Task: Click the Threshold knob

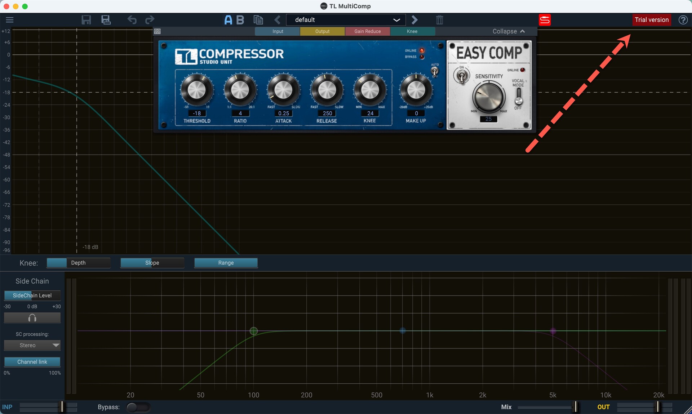Action: coord(197,90)
